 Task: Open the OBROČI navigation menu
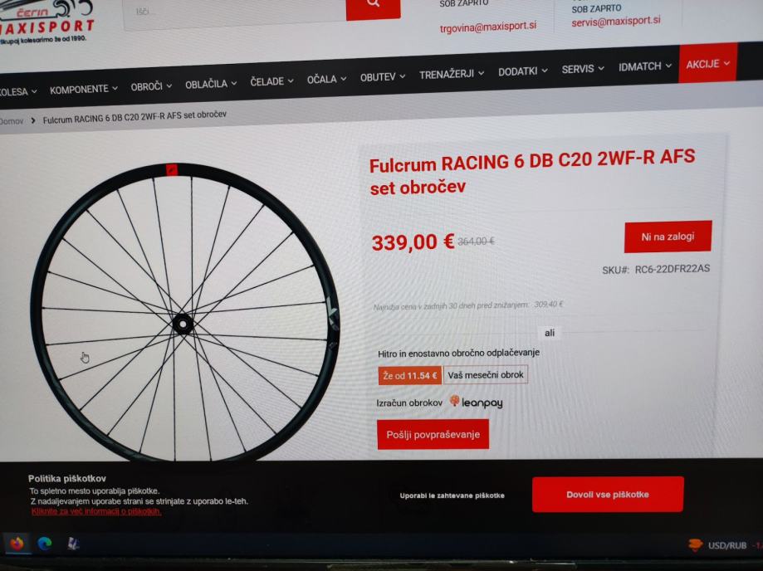(x=151, y=86)
